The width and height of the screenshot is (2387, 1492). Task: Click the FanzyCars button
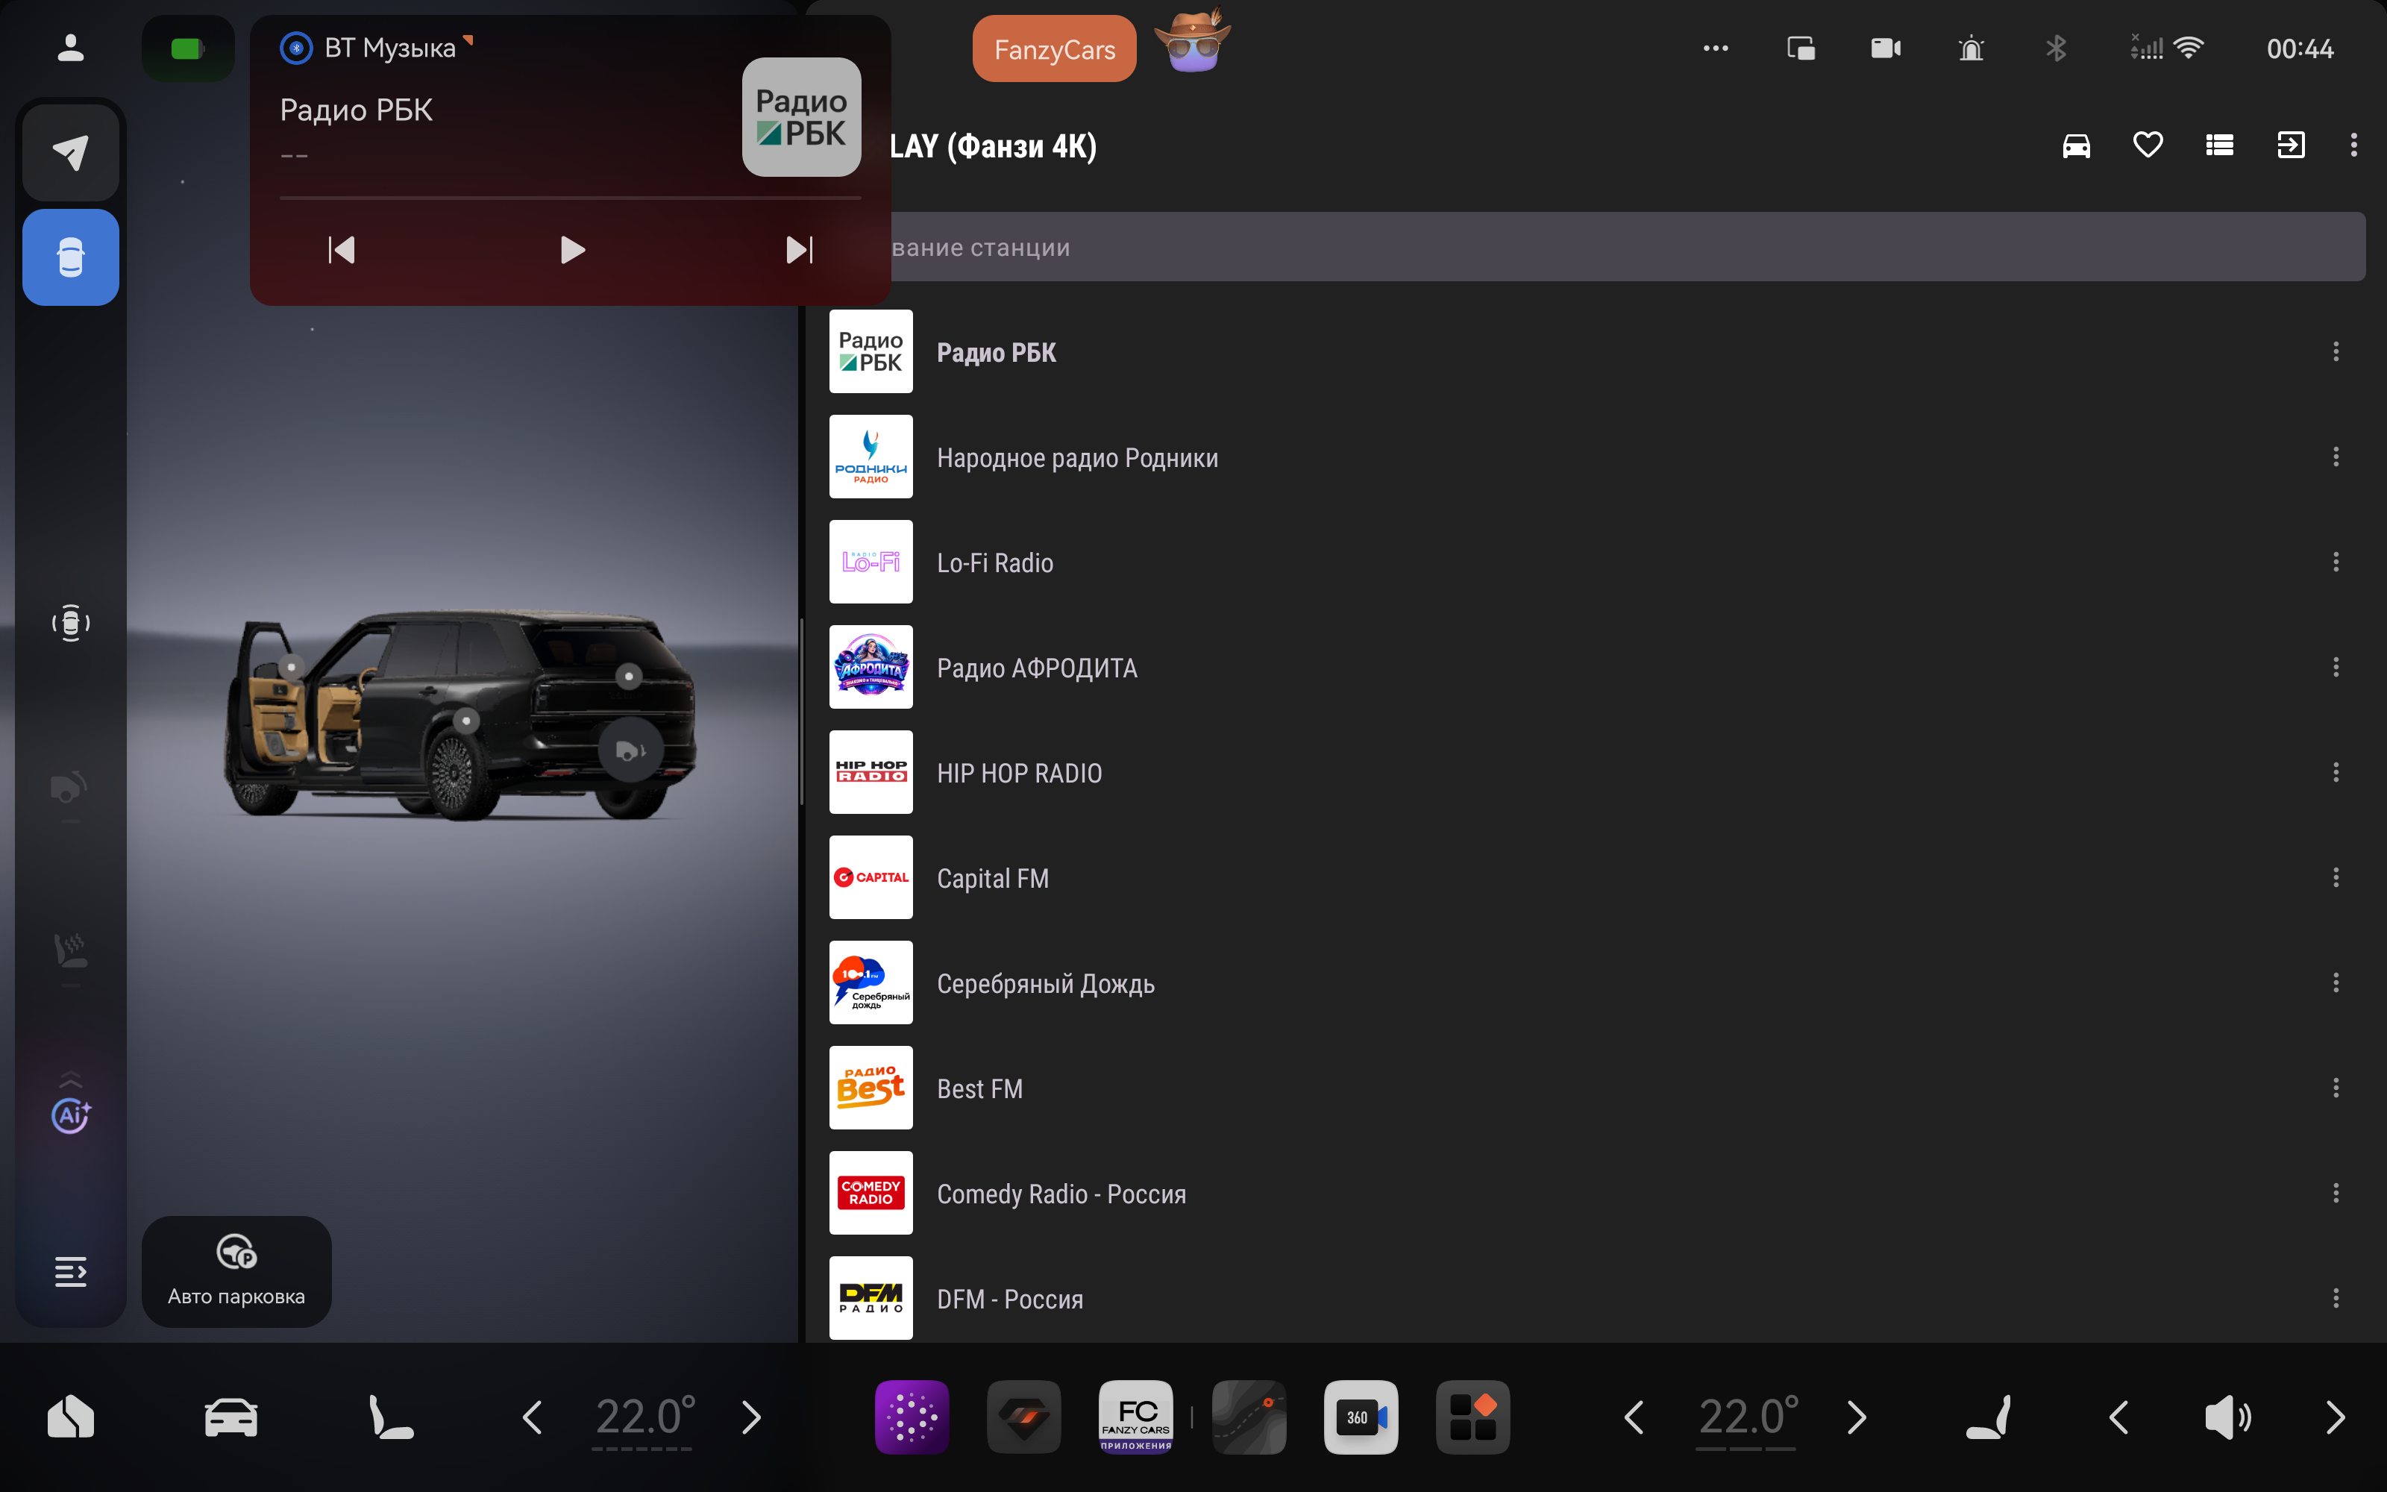(1055, 48)
